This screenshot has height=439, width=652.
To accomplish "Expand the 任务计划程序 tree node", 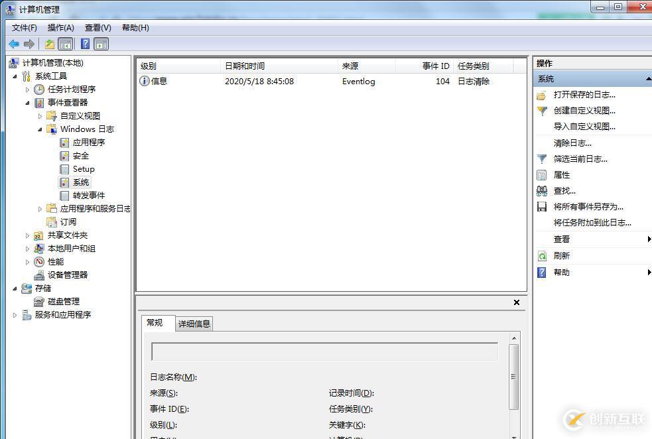I will (27, 90).
